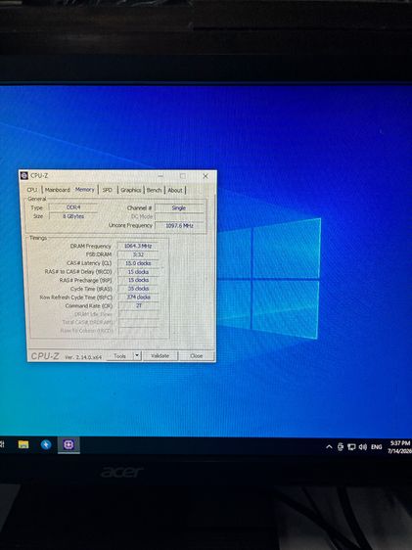Viewport: 412px width, 550px height.
Task: Click the Ver. 2.14.0.x64 version text
Action: click(83, 357)
